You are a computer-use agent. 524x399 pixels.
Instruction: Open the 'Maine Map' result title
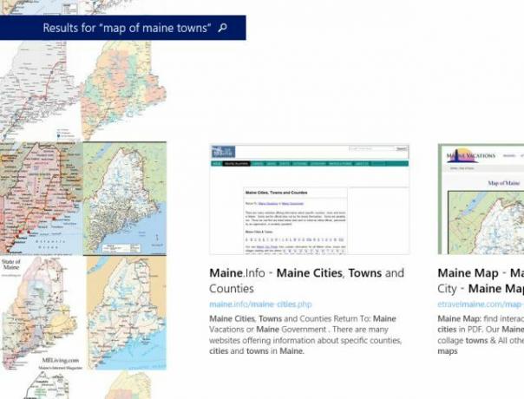[481, 281]
